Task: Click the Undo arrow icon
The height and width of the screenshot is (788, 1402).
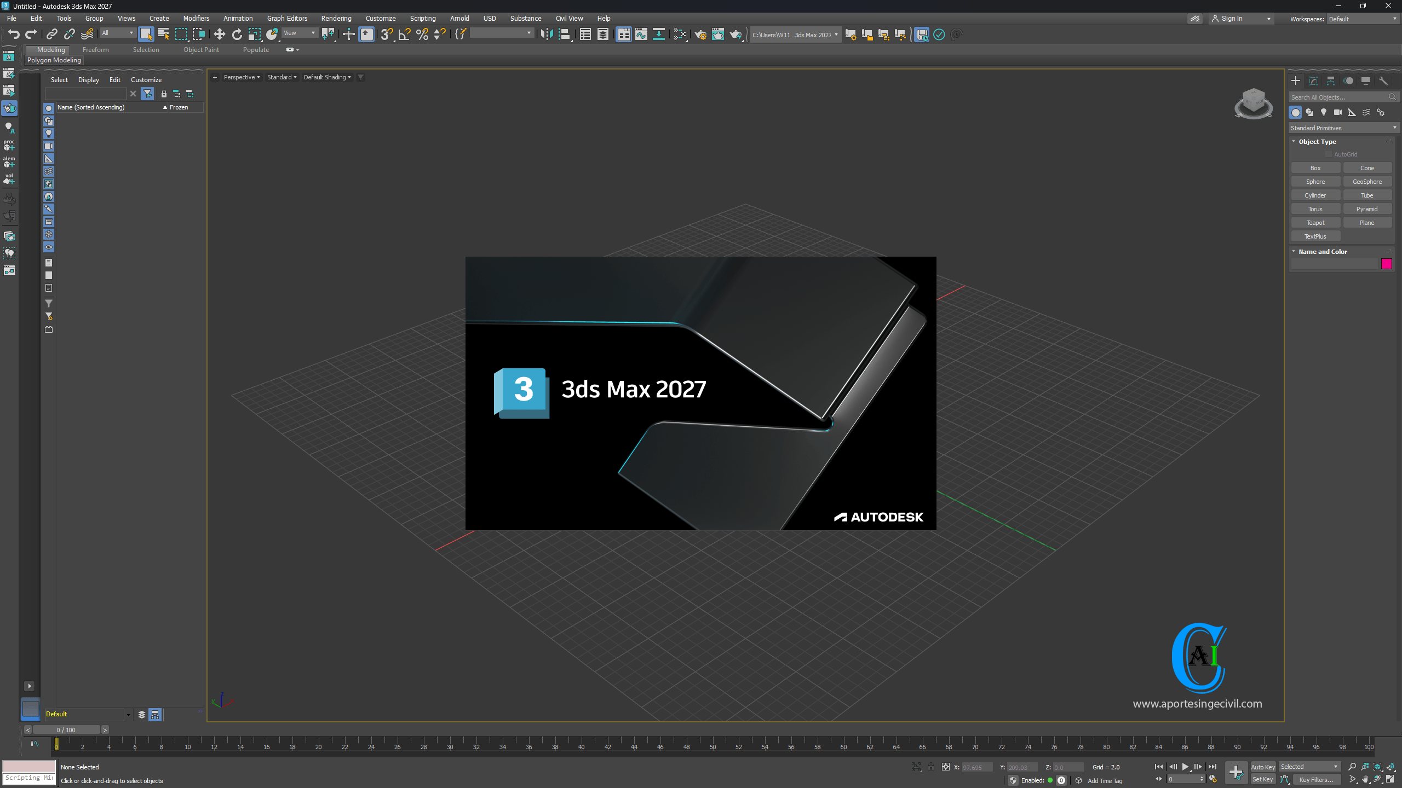Action: click(14, 34)
